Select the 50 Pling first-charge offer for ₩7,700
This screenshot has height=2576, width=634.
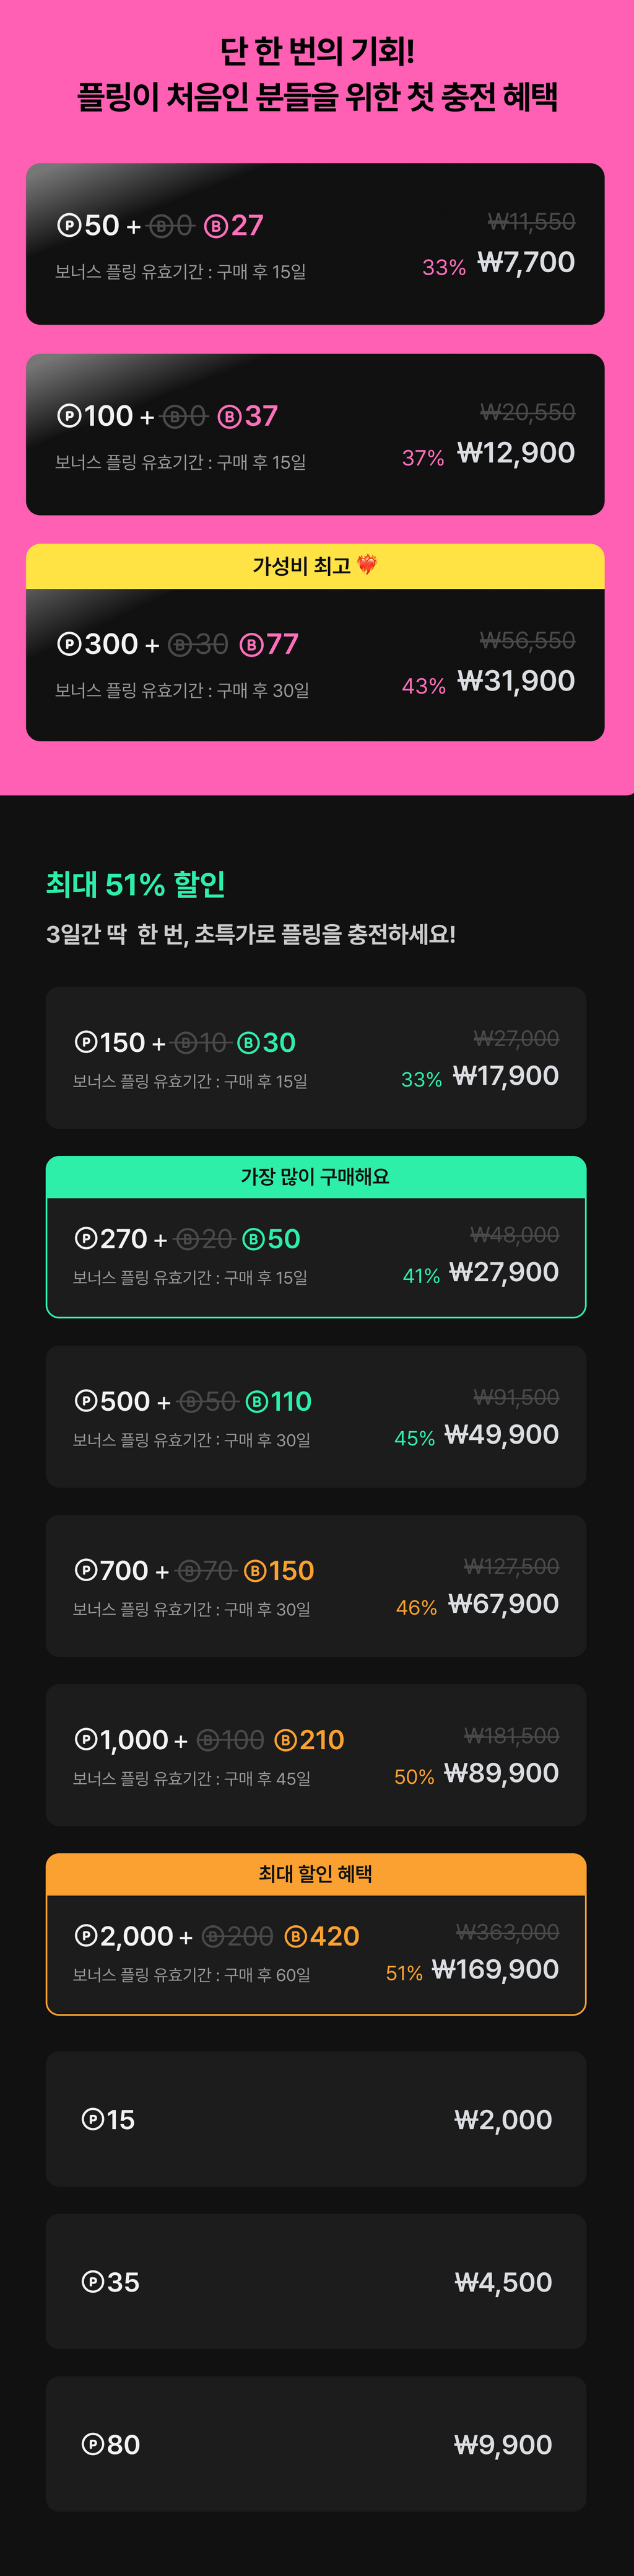click(x=315, y=244)
